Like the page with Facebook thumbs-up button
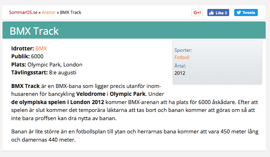Screen dimensions: 270x157 pos(218,13)
